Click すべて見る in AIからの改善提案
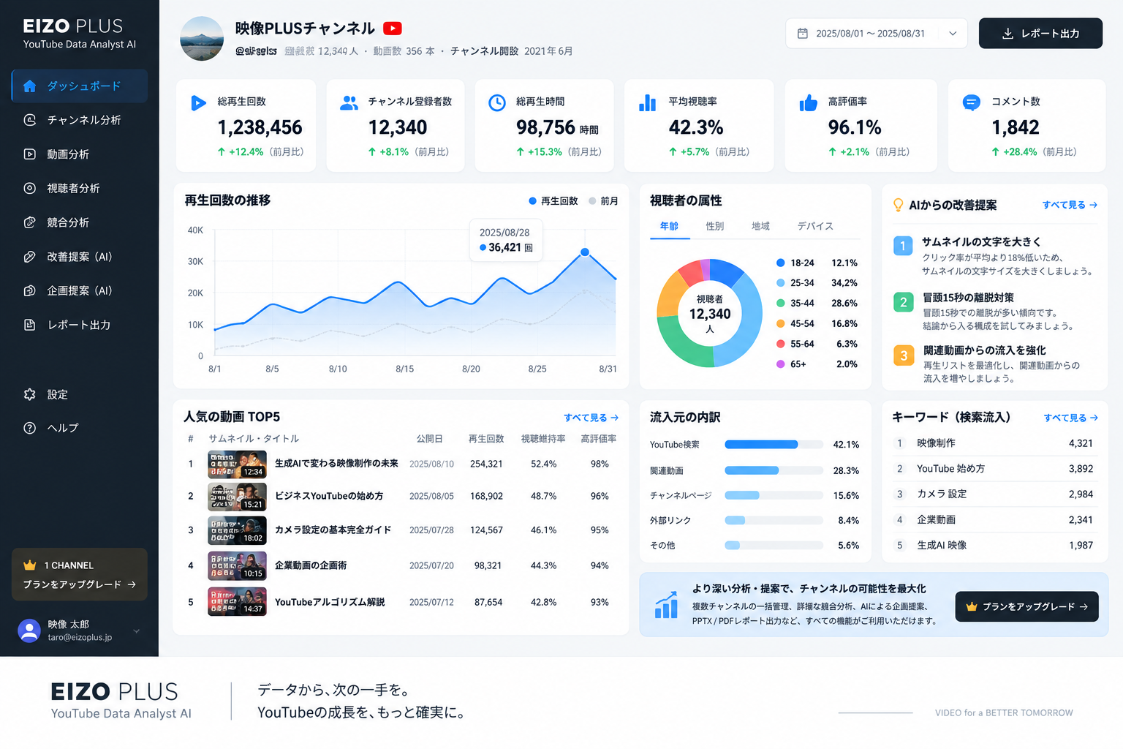Viewport: 1123px width, 749px height. (1070, 206)
